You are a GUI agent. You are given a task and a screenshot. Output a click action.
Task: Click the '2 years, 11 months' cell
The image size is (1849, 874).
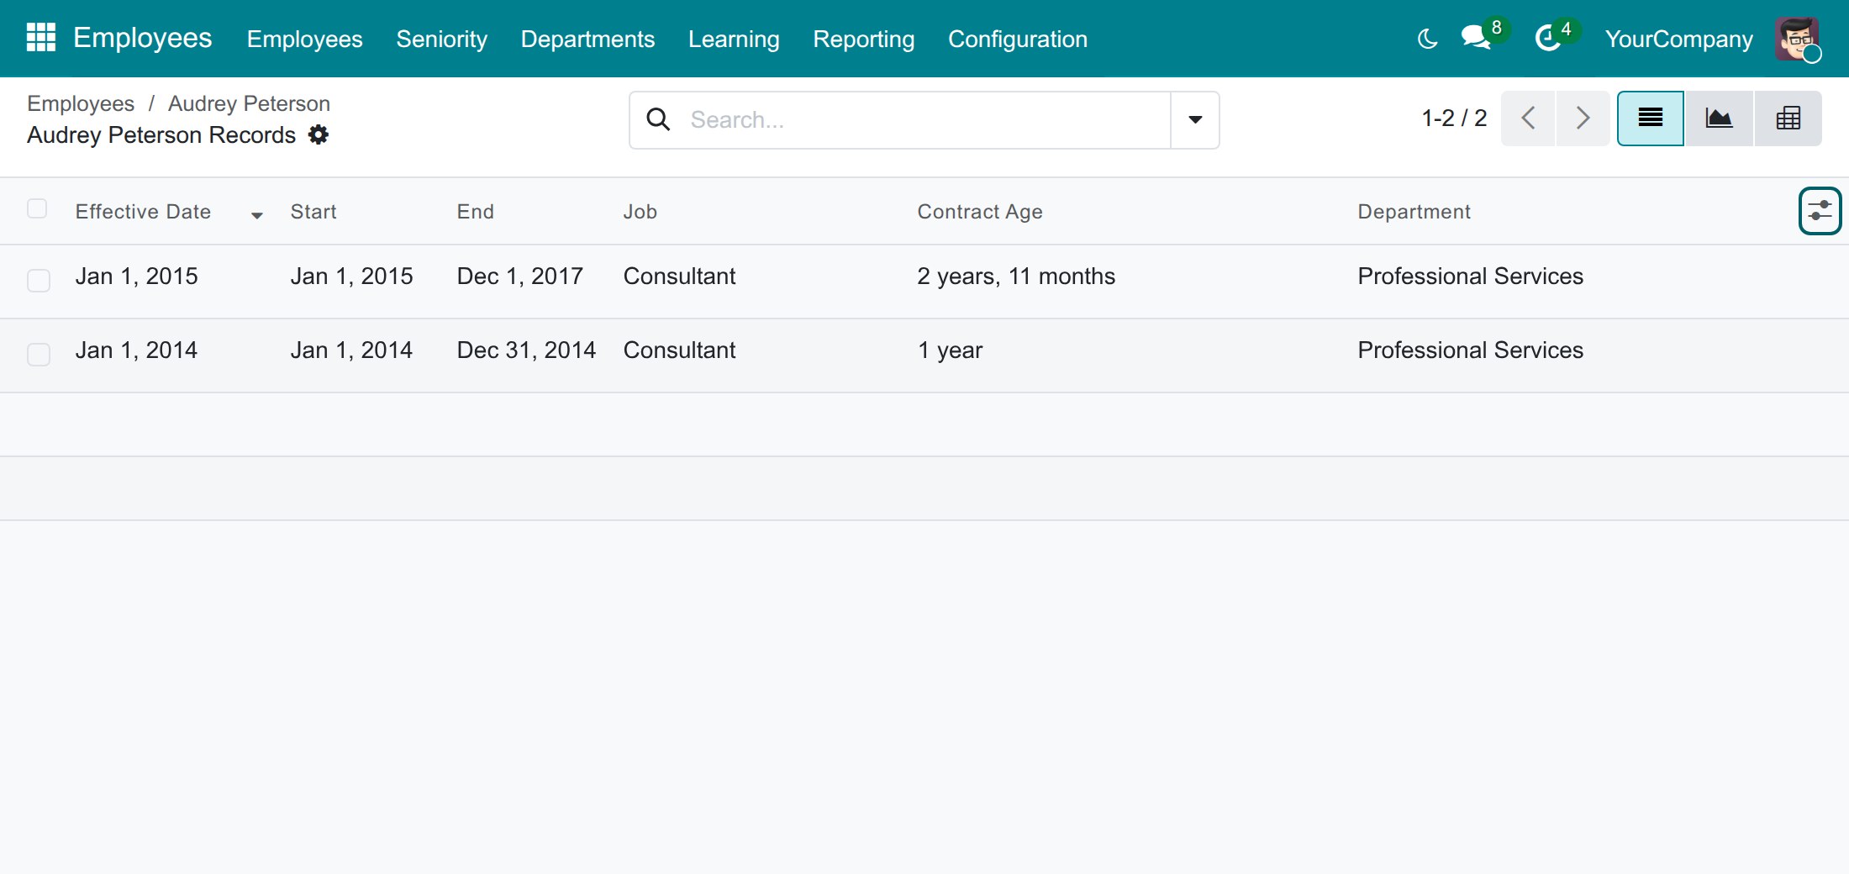click(1016, 276)
